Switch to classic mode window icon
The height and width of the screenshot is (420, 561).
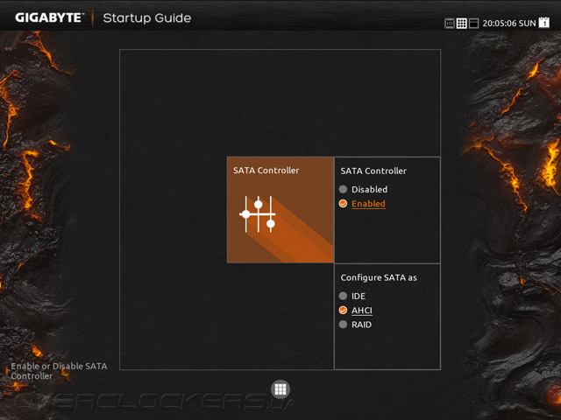point(473,24)
